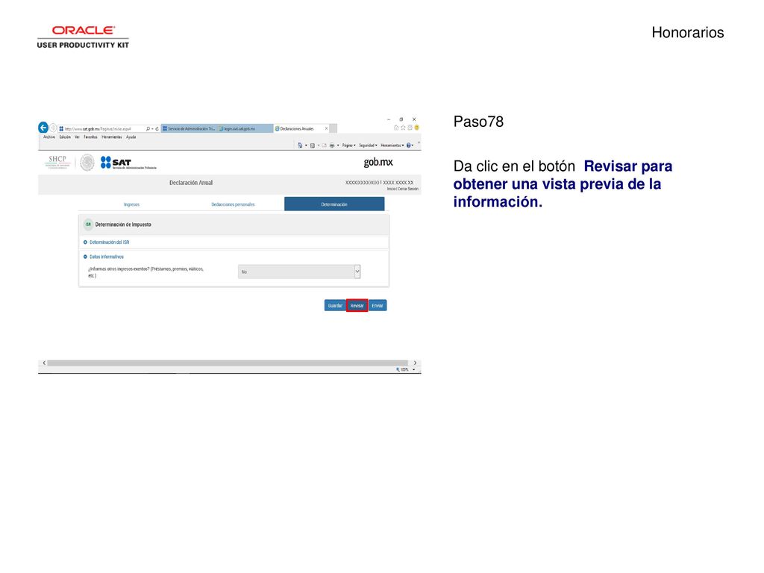Open the Seguridad dropdown in command bar
764x573 pixels.
click(x=369, y=145)
